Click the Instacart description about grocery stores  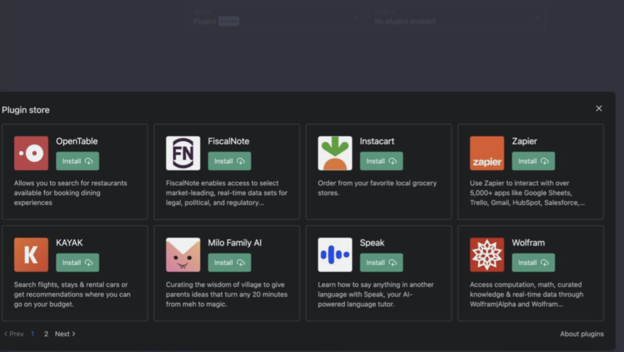tap(377, 188)
